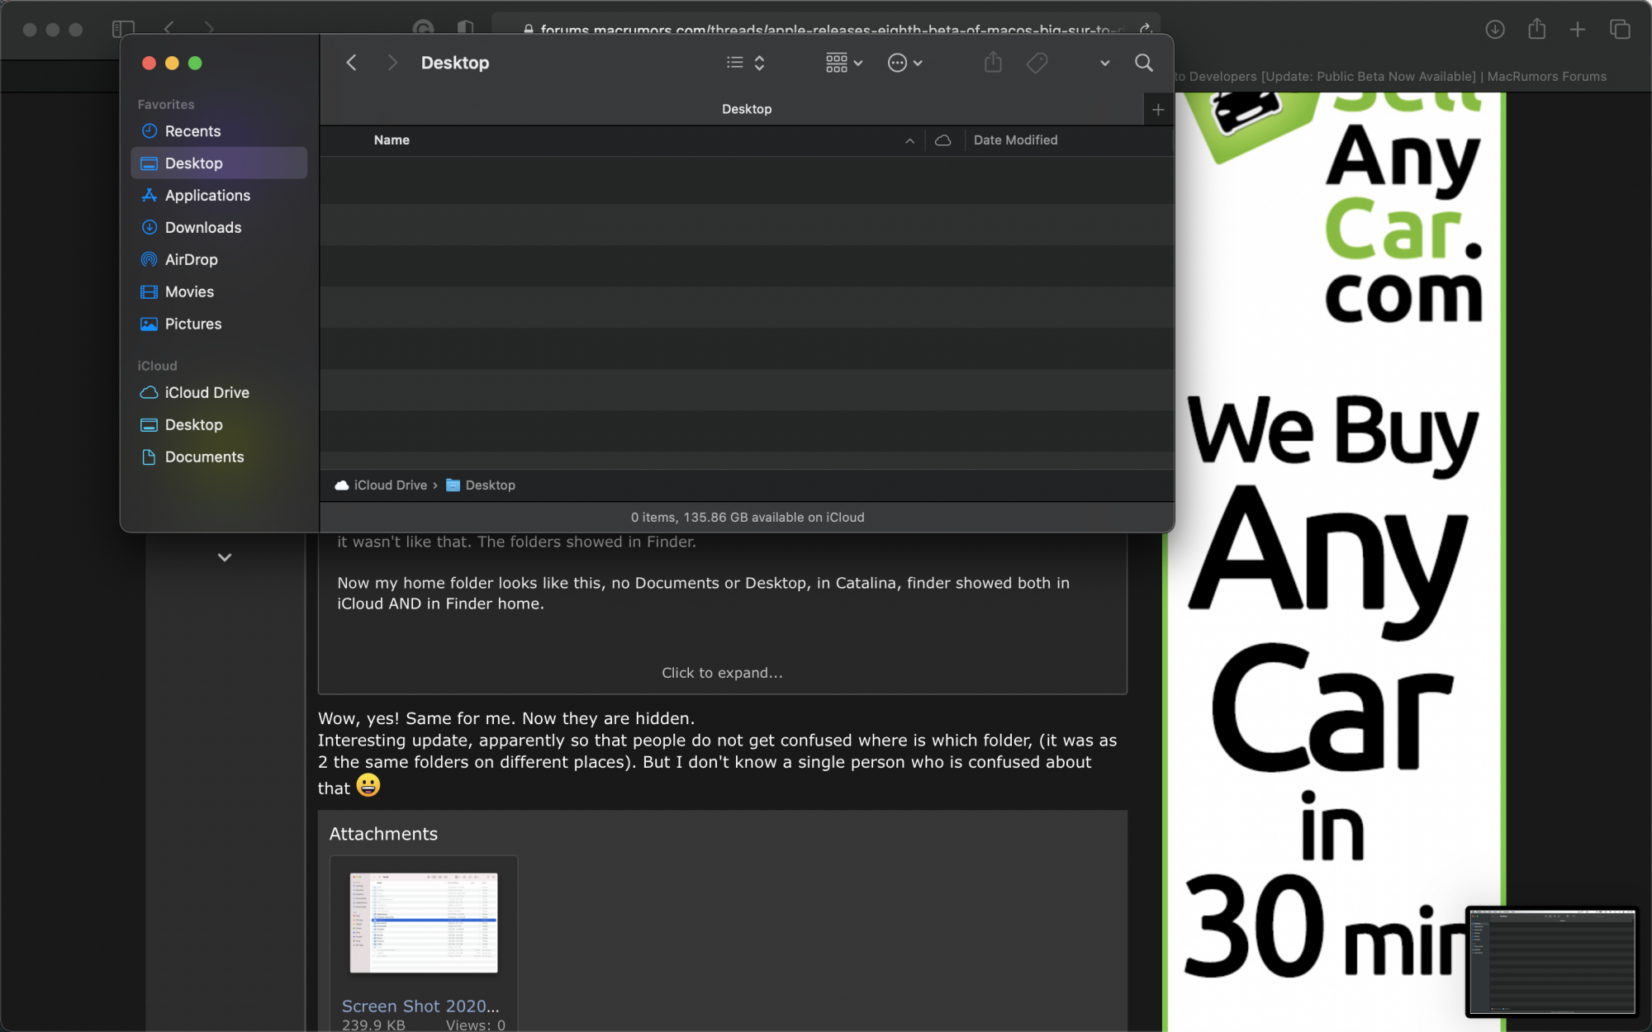This screenshot has width=1652, height=1032.
Task: Click iCloud Drive in path bar
Action: [381, 485]
